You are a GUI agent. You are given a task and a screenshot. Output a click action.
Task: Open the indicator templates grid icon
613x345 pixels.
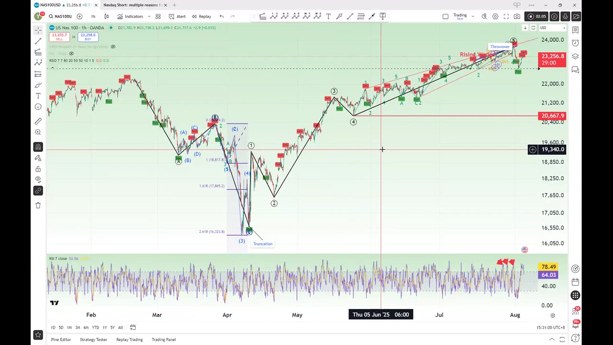pyautogui.click(x=158, y=16)
